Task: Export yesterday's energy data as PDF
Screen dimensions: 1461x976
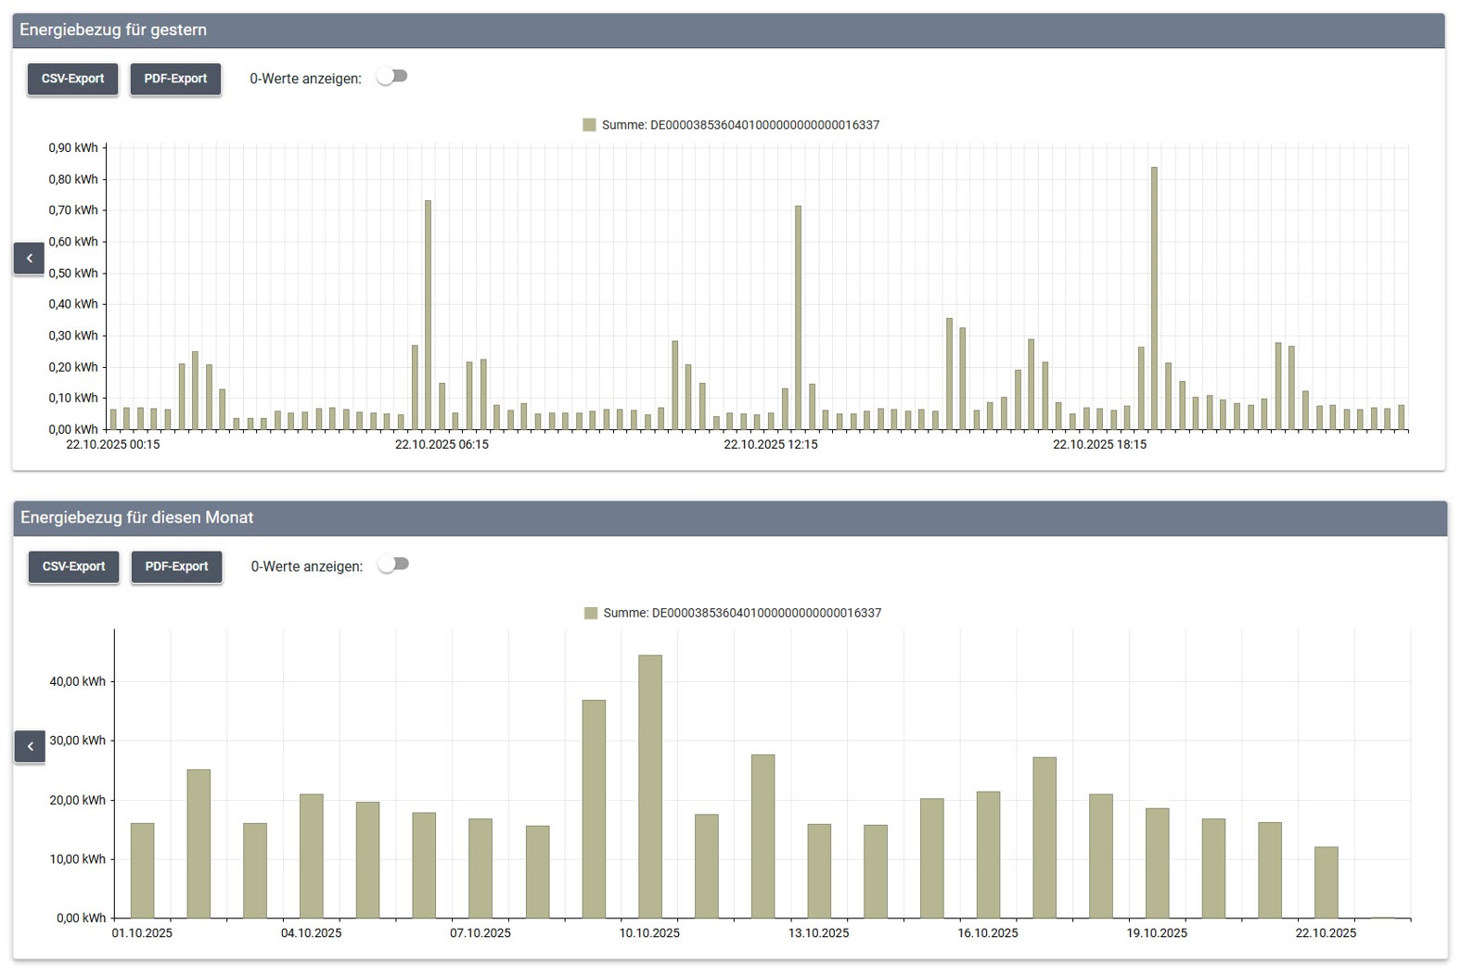Action: pos(175,79)
